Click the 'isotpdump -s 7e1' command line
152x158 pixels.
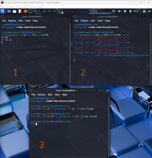(103, 35)
